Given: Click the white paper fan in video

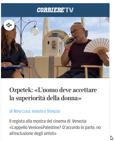Looking at the screenshot, I should (x=97, y=45).
